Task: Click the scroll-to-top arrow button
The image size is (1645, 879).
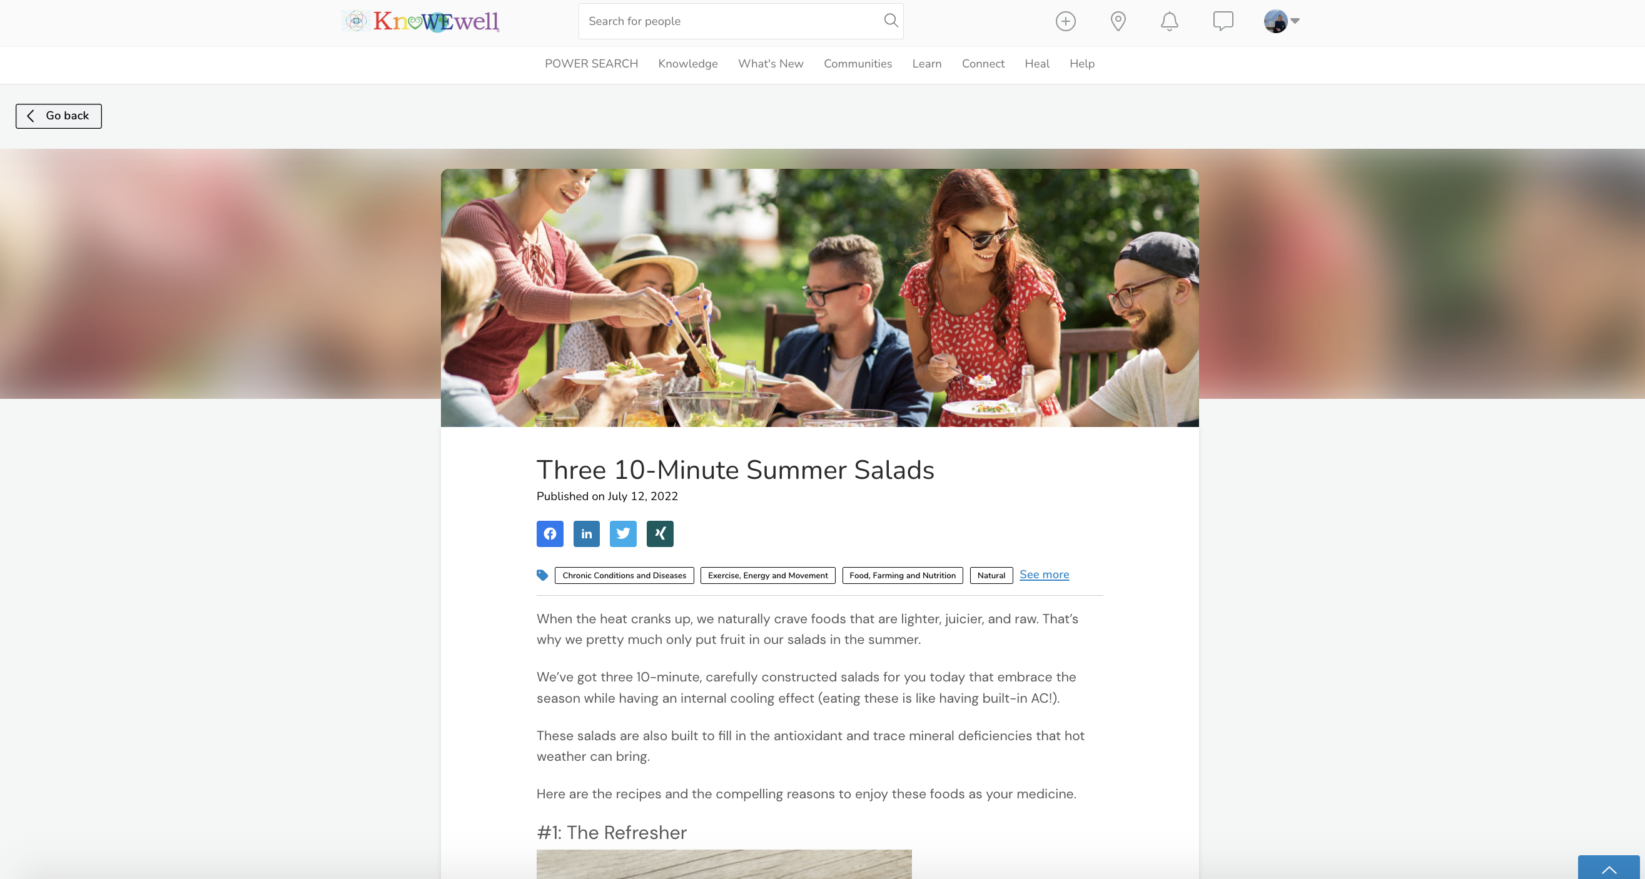Action: point(1609,868)
